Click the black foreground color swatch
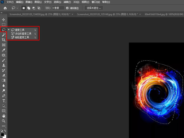 2,134
